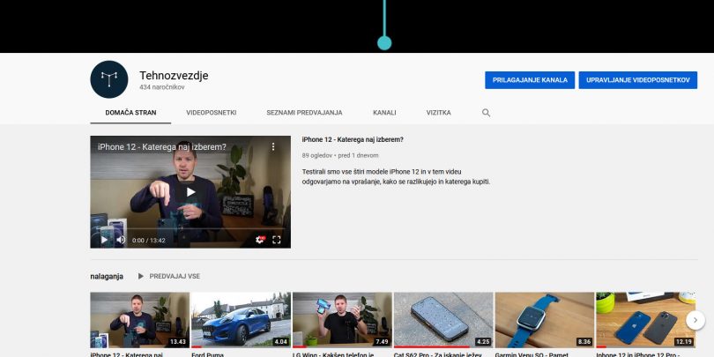Click the Upravljanje videoposnetkov button

click(637, 80)
